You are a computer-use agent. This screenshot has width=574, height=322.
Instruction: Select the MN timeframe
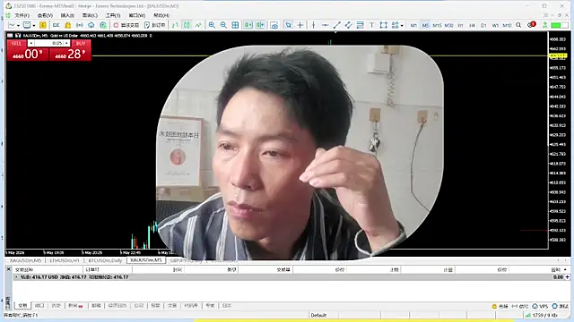click(507, 25)
